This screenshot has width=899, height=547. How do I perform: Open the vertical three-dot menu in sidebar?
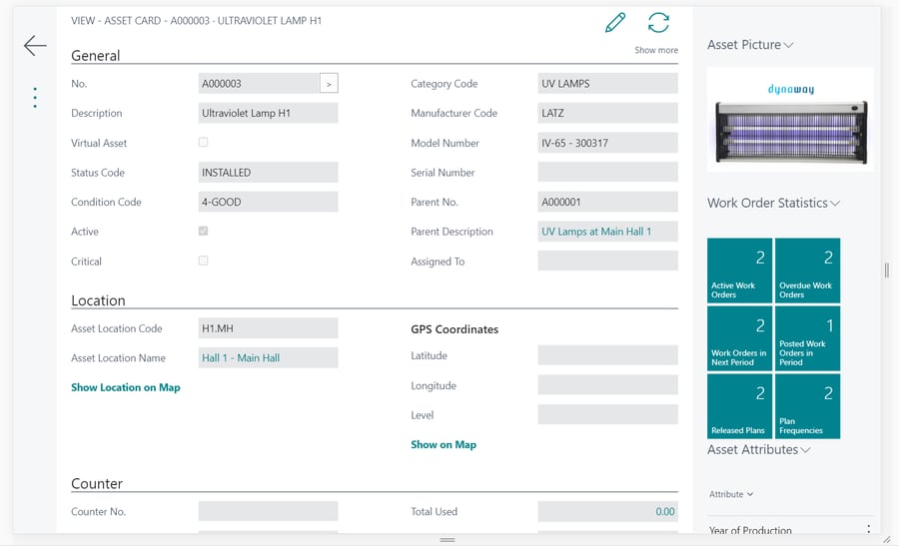pyautogui.click(x=35, y=98)
